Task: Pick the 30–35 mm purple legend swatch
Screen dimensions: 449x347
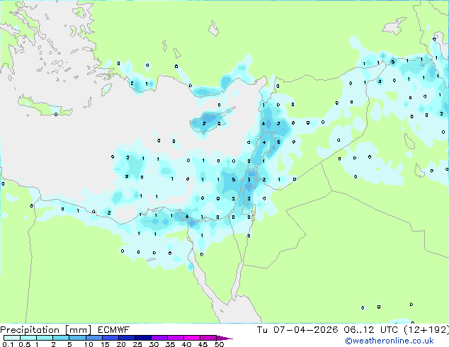Action: (159, 338)
